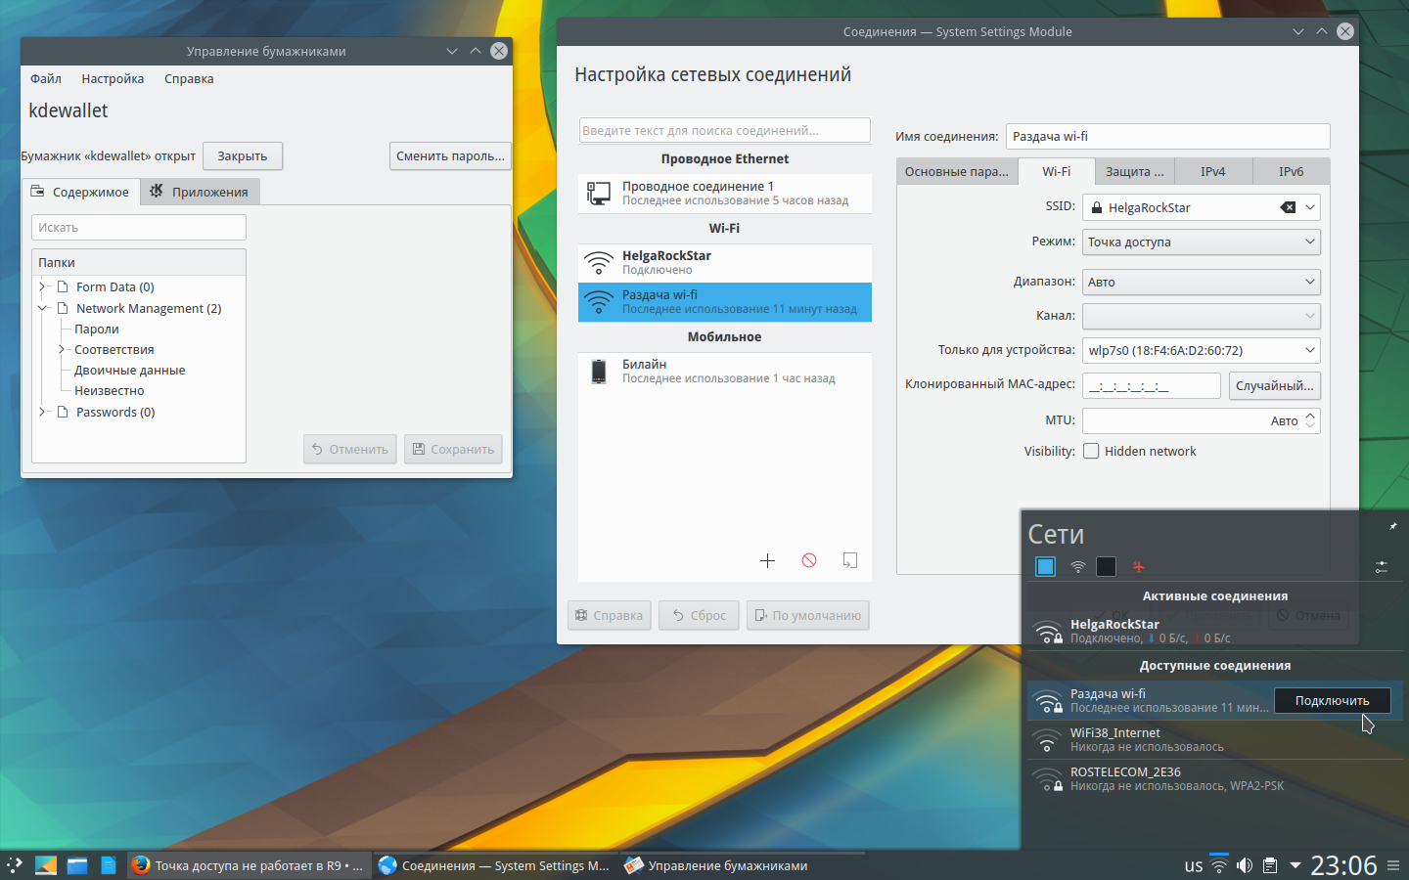The height and width of the screenshot is (880, 1409).
Task: Click the red remove connection icon
Action: (809, 560)
